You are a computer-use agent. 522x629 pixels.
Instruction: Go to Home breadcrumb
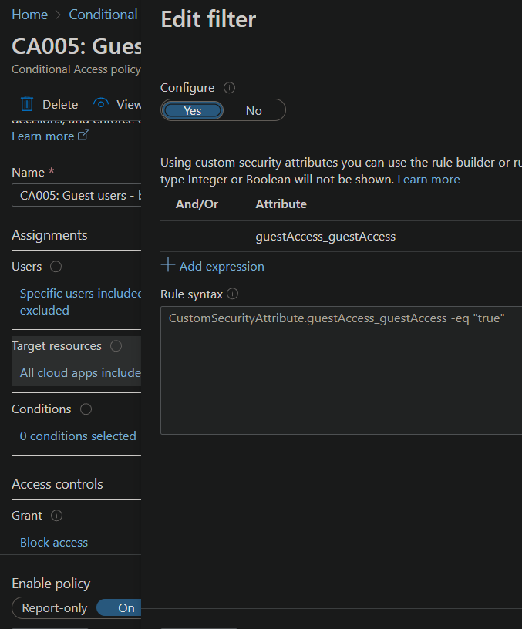(30, 15)
